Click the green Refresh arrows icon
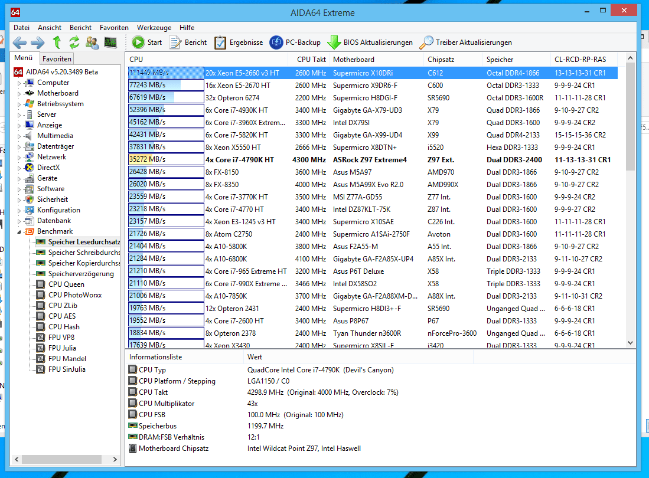 [74, 42]
